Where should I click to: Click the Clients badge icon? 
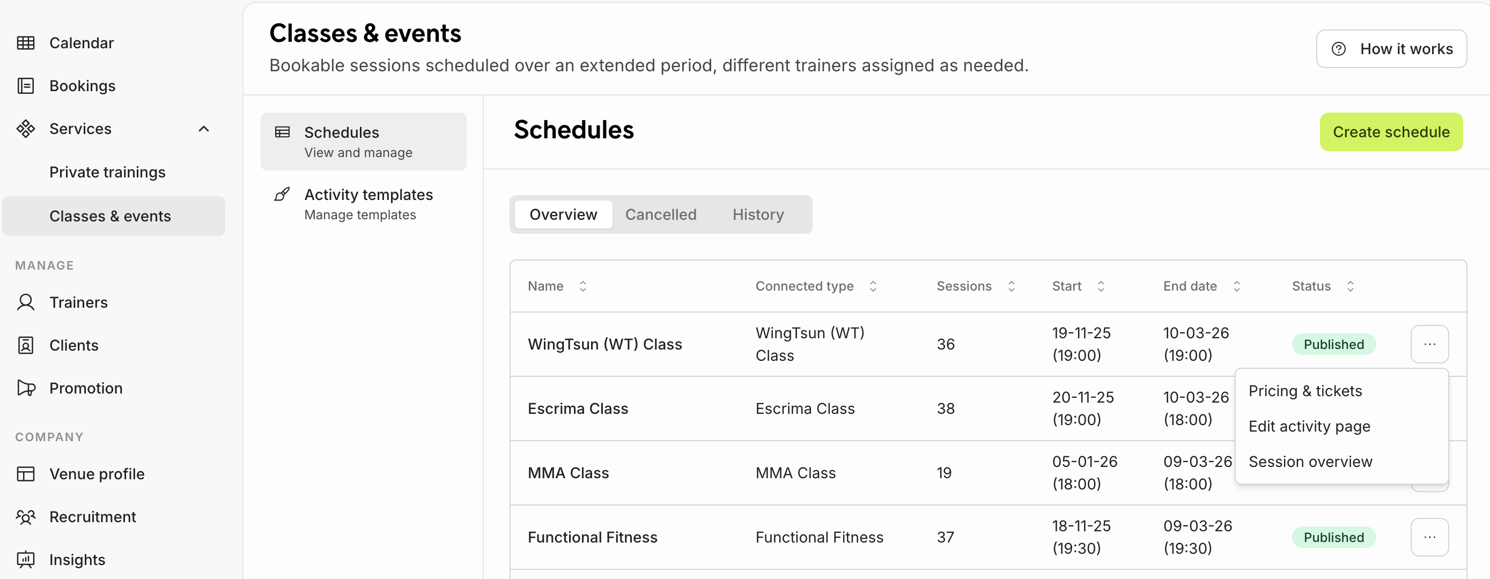tap(25, 345)
